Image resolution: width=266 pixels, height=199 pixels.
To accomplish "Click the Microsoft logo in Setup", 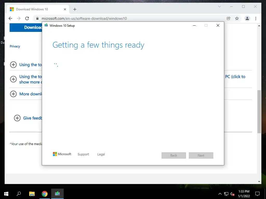I will pos(62,154).
